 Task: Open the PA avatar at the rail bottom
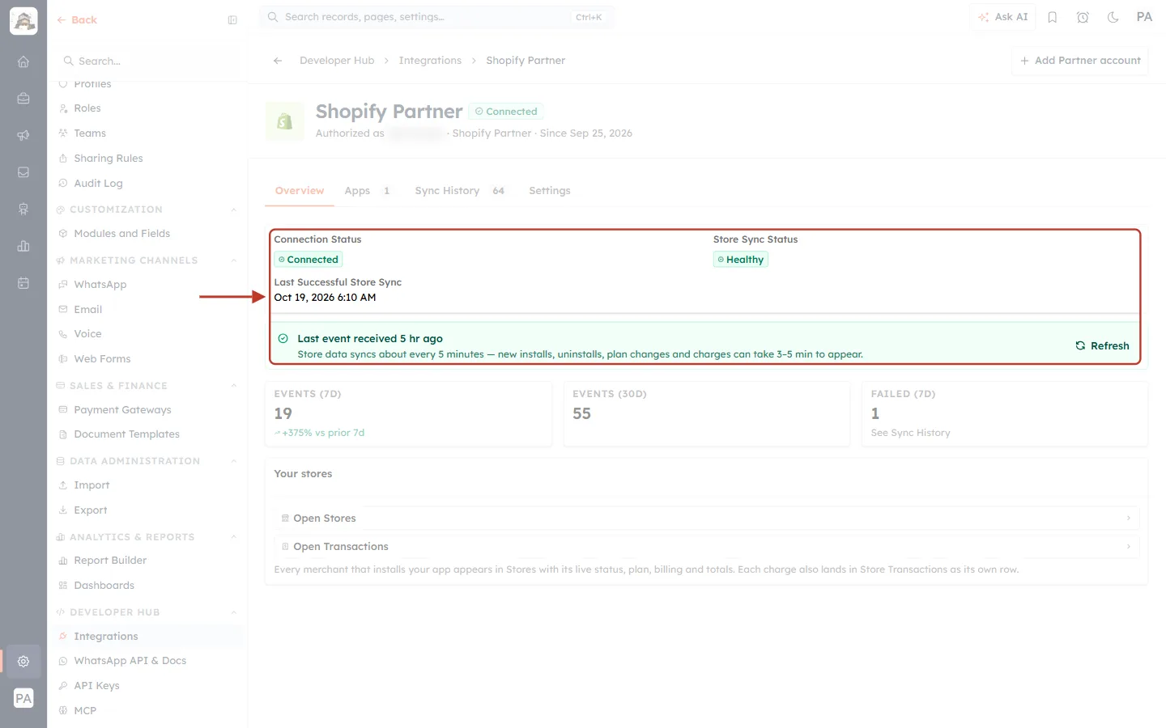(23, 698)
